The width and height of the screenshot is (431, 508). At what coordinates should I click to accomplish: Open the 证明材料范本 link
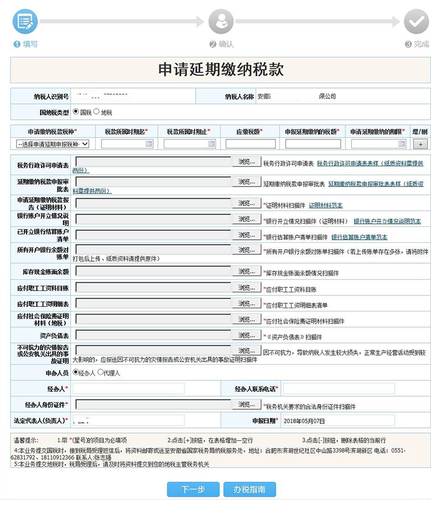click(324, 205)
